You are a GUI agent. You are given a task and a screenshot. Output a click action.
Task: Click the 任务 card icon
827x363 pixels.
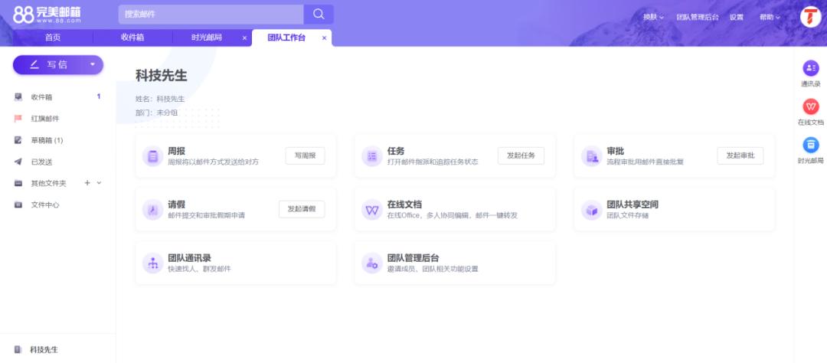click(372, 156)
